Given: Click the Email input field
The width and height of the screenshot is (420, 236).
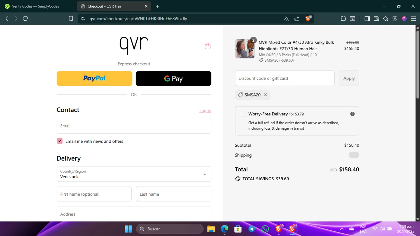Looking at the screenshot, I should (x=134, y=126).
